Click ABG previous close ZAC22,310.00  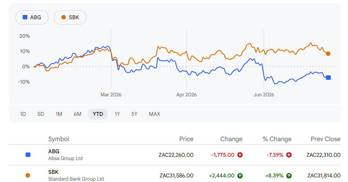coord(324,155)
